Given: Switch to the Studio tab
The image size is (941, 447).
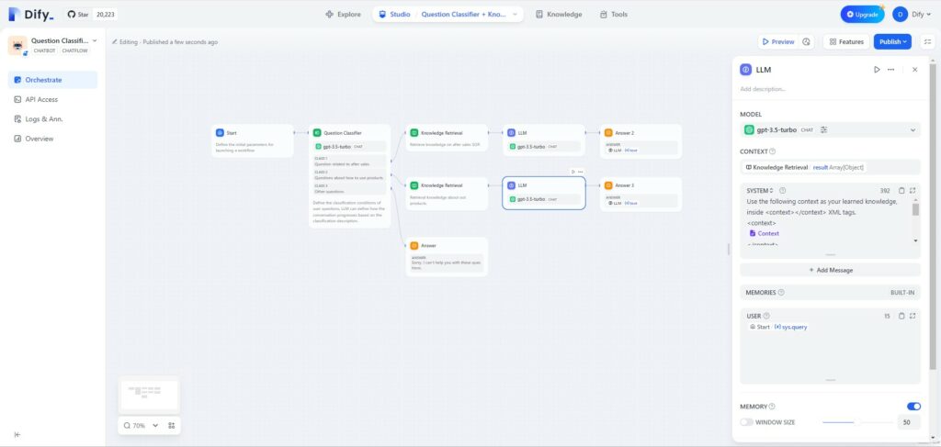Looking at the screenshot, I should [x=395, y=15].
